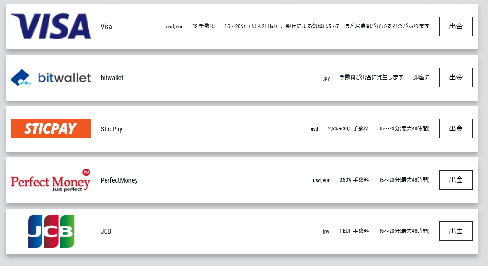Click 出金 button for Stic Pay
The image size is (488, 266).
[456, 129]
